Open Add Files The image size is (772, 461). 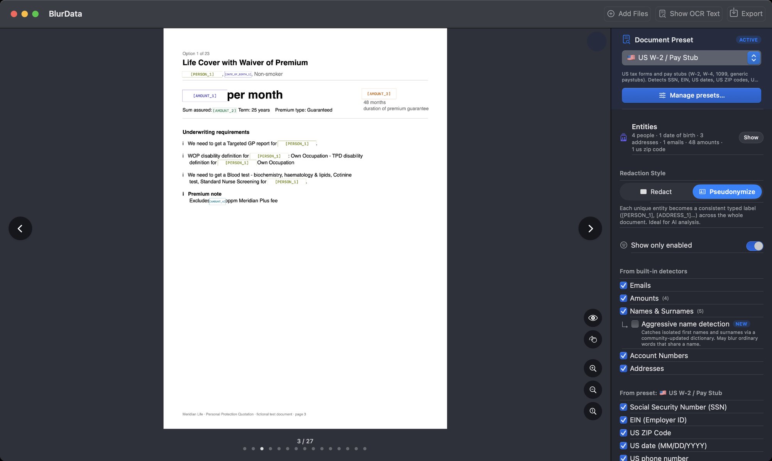coord(627,14)
